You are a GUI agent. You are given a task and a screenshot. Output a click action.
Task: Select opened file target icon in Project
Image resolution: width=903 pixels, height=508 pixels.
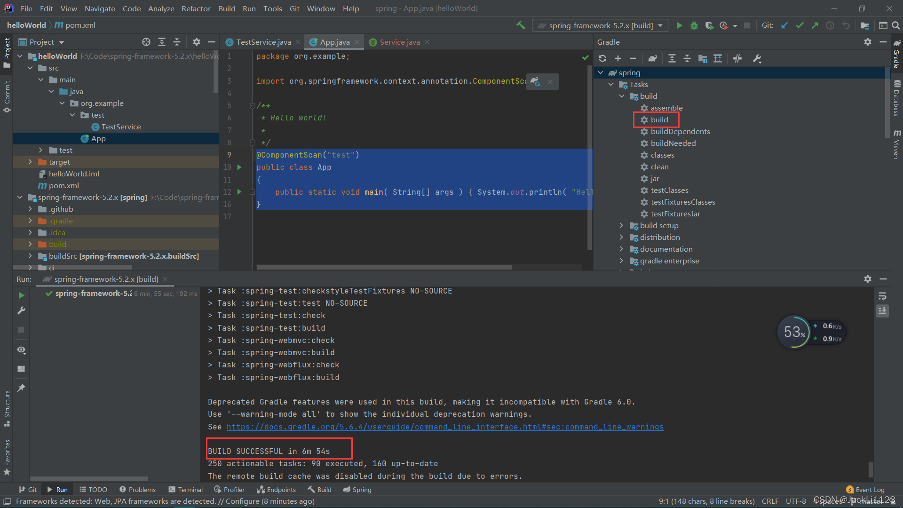pos(146,42)
